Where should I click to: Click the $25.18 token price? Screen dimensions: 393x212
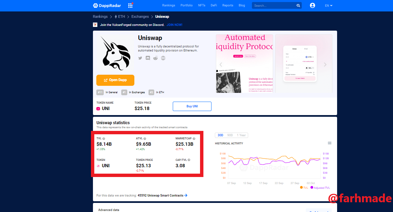point(142,108)
